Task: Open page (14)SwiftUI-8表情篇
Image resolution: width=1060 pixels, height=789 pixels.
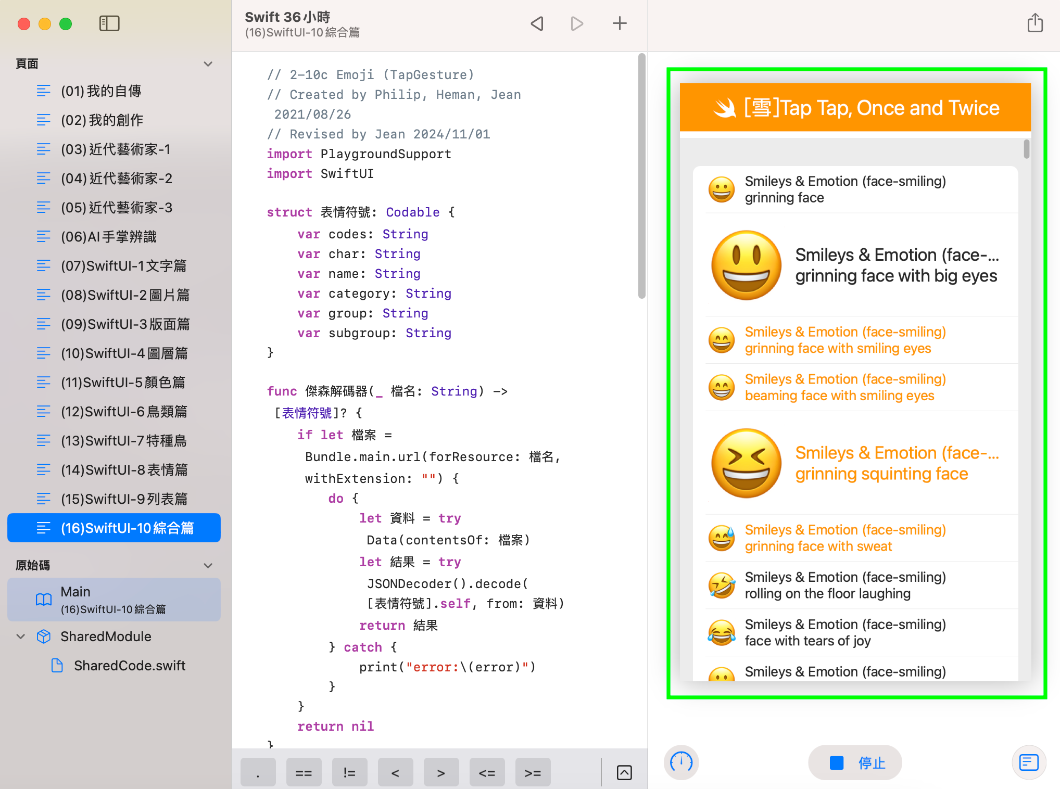Action: click(x=124, y=470)
